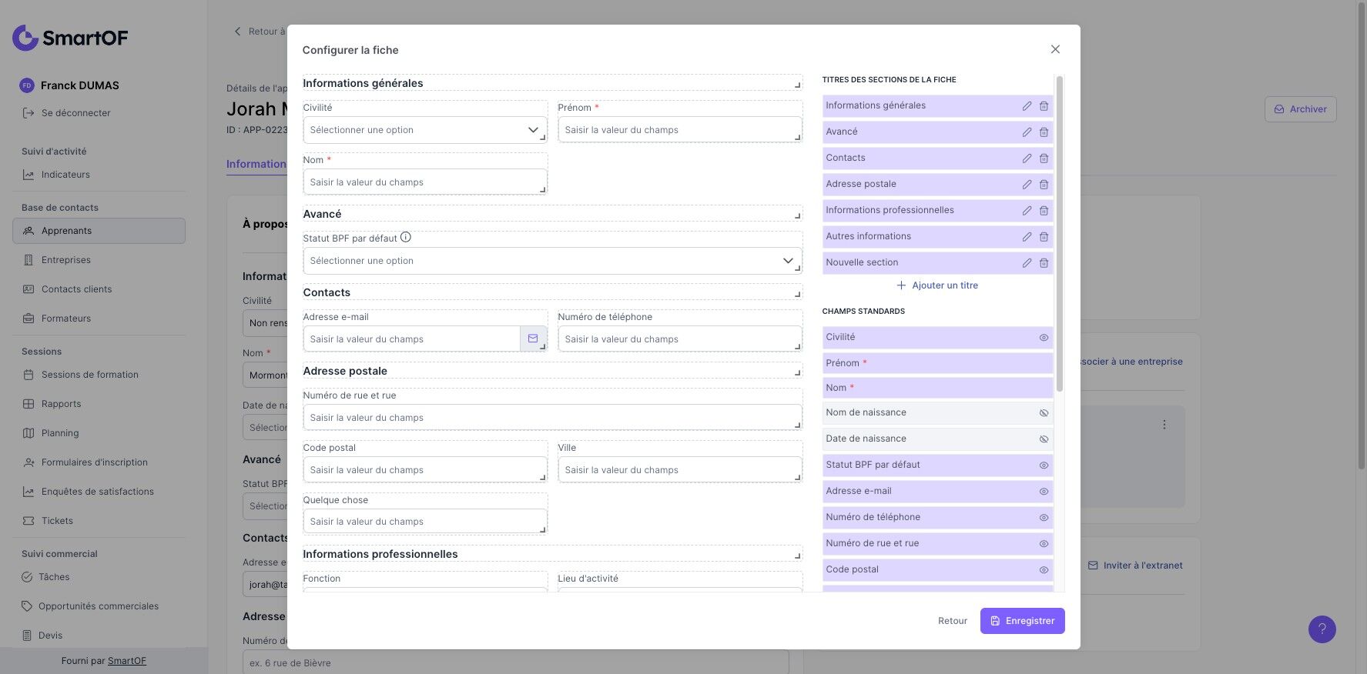Open the Civilité dropdown
Viewport: 1367px width, 674px height.
pos(424,130)
